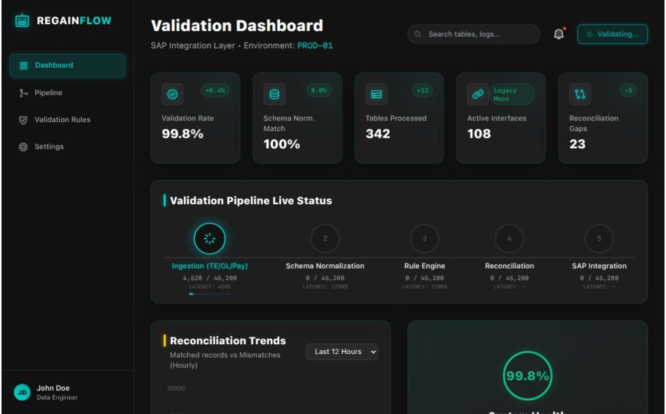Switch to the Pipeline section

coord(49,92)
